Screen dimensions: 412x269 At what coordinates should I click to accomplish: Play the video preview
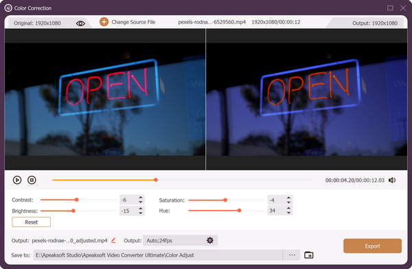17,180
